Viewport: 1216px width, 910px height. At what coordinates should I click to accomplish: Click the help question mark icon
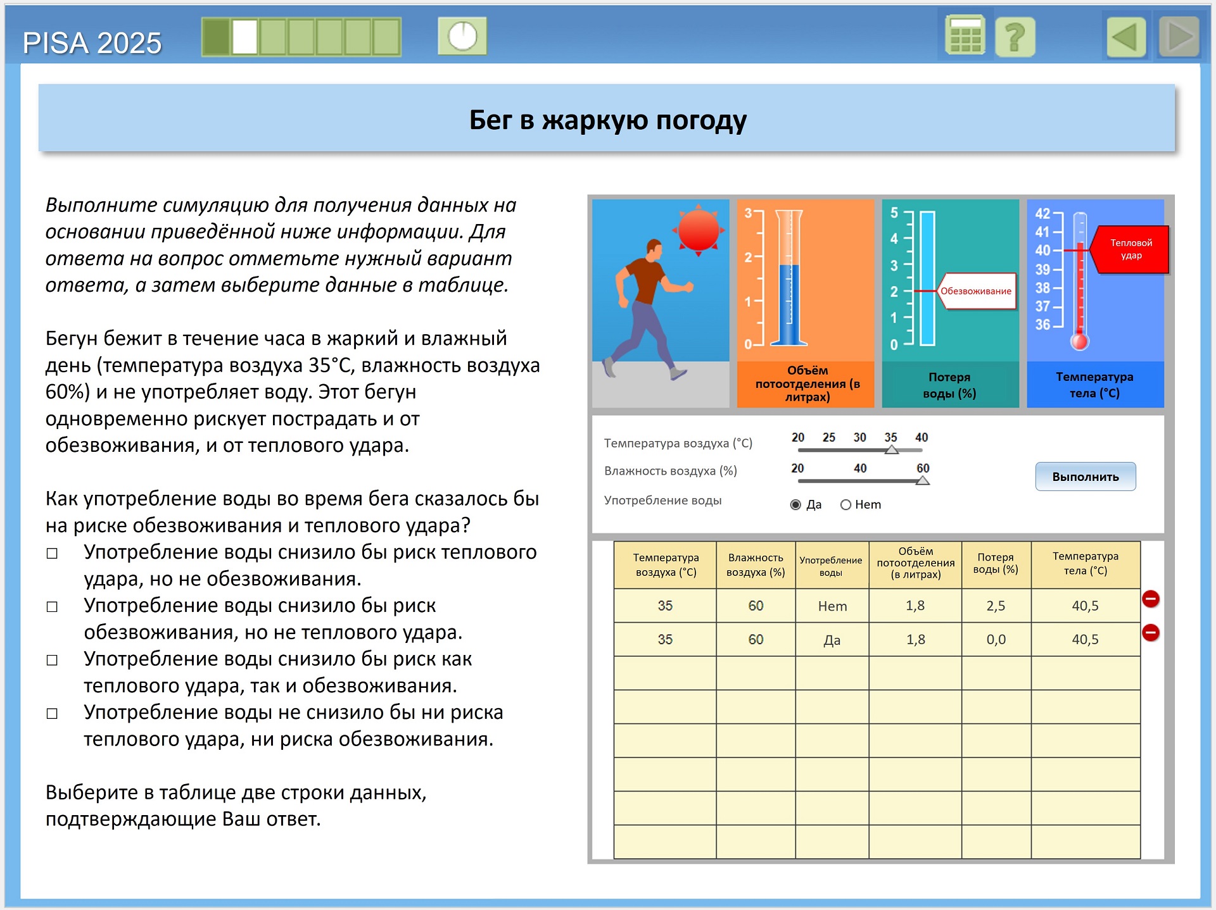coord(1015,37)
